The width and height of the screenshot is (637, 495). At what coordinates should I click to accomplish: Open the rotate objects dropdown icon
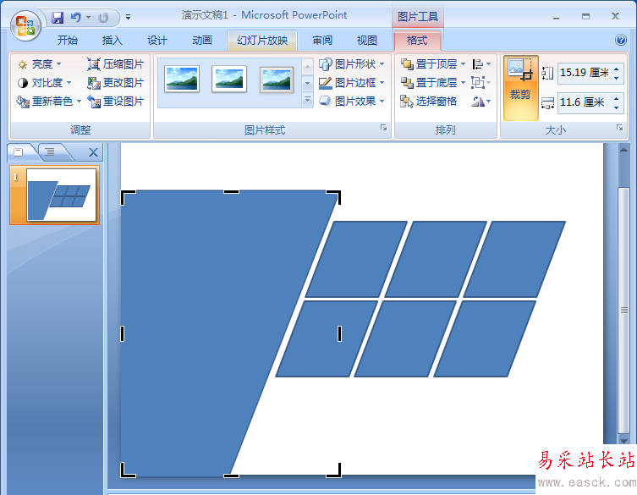(481, 102)
